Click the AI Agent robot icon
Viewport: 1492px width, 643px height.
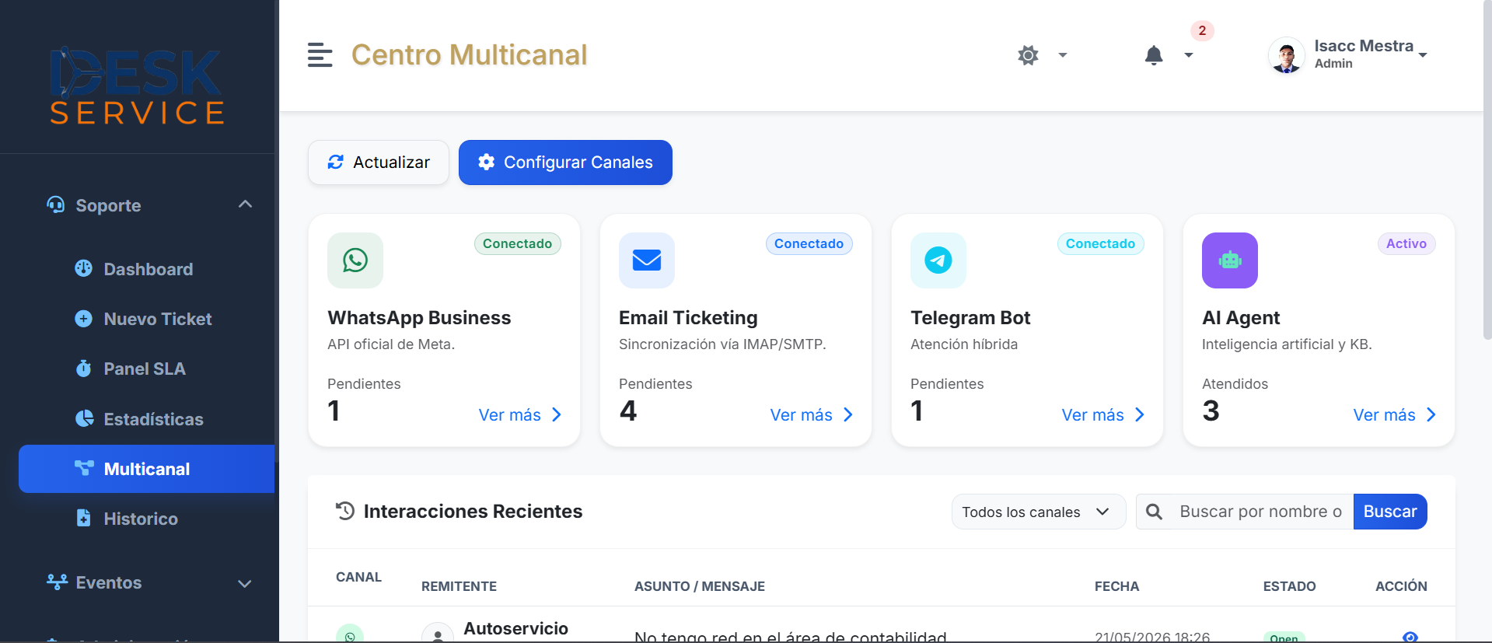coord(1230,260)
